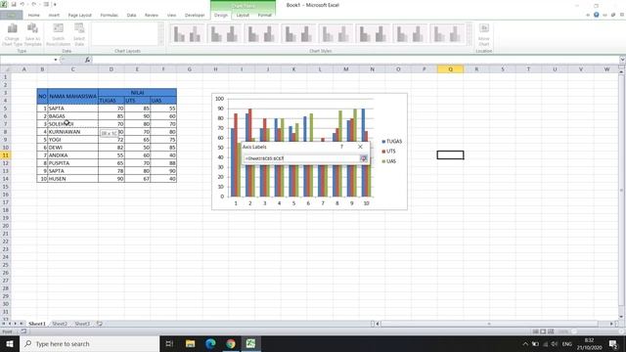Viewport: 626px width, 352px height.
Task: Click the Select Data ribbon icon
Action: point(79,34)
